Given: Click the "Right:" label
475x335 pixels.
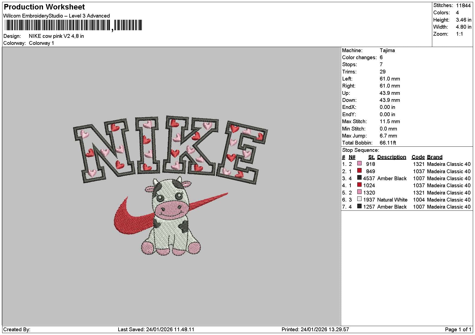Looking at the screenshot, I should click(349, 86).
